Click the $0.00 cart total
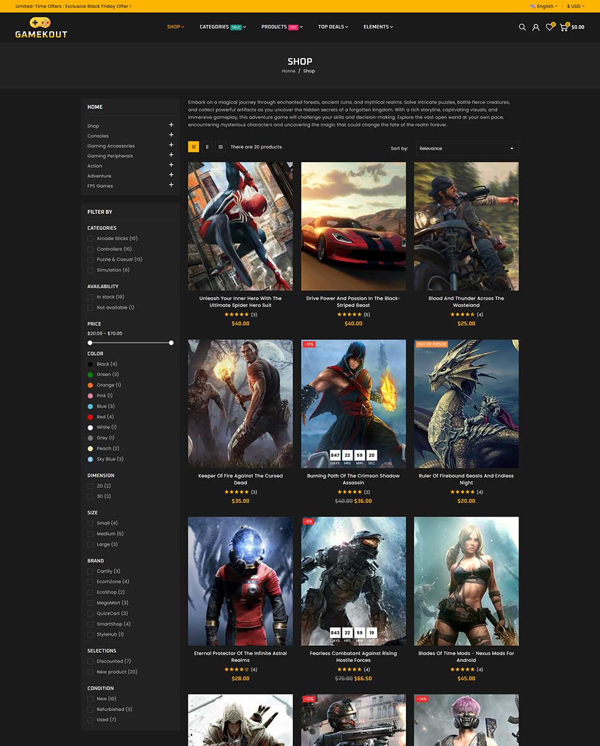600x746 pixels. pyautogui.click(x=578, y=27)
